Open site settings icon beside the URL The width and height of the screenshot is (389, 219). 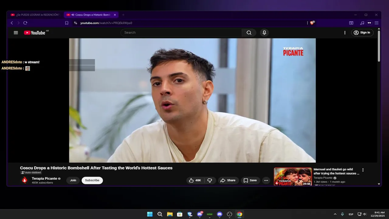tap(76, 23)
